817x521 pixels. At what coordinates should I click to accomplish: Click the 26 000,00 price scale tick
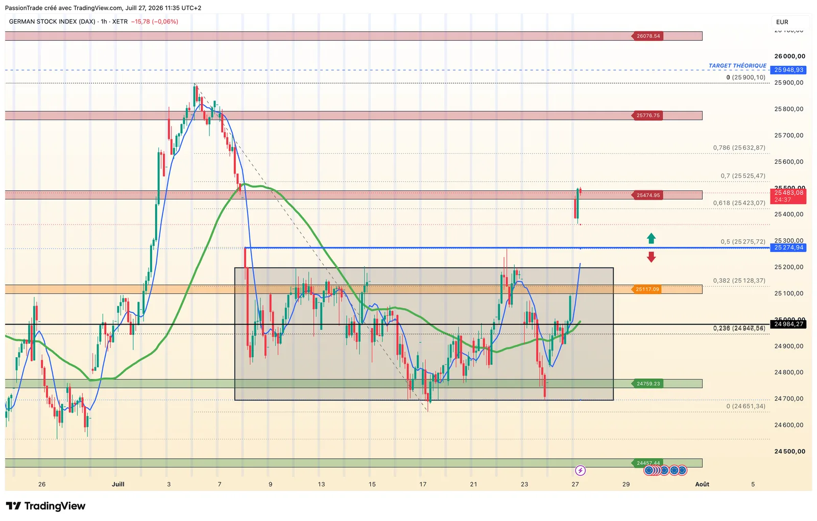click(x=789, y=57)
